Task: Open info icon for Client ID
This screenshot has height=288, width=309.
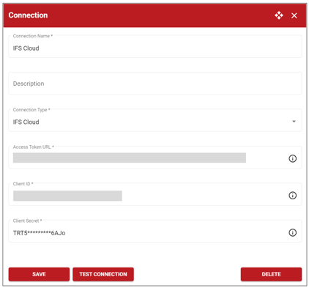Action: pos(293,196)
